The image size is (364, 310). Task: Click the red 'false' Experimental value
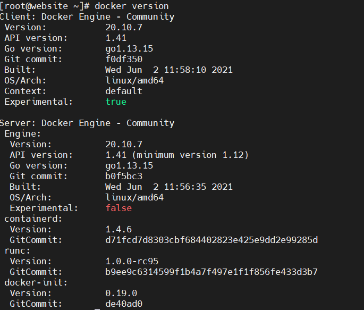(118, 208)
